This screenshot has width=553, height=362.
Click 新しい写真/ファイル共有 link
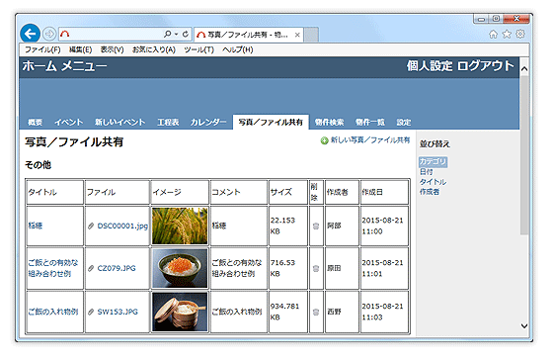370,140
